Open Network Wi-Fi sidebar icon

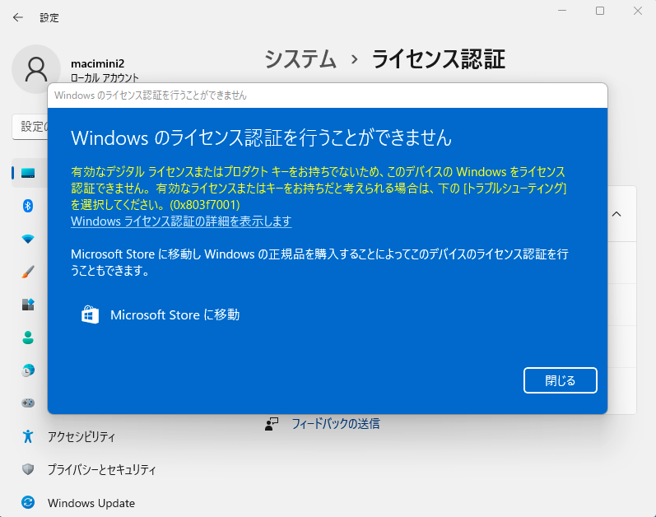[28, 239]
